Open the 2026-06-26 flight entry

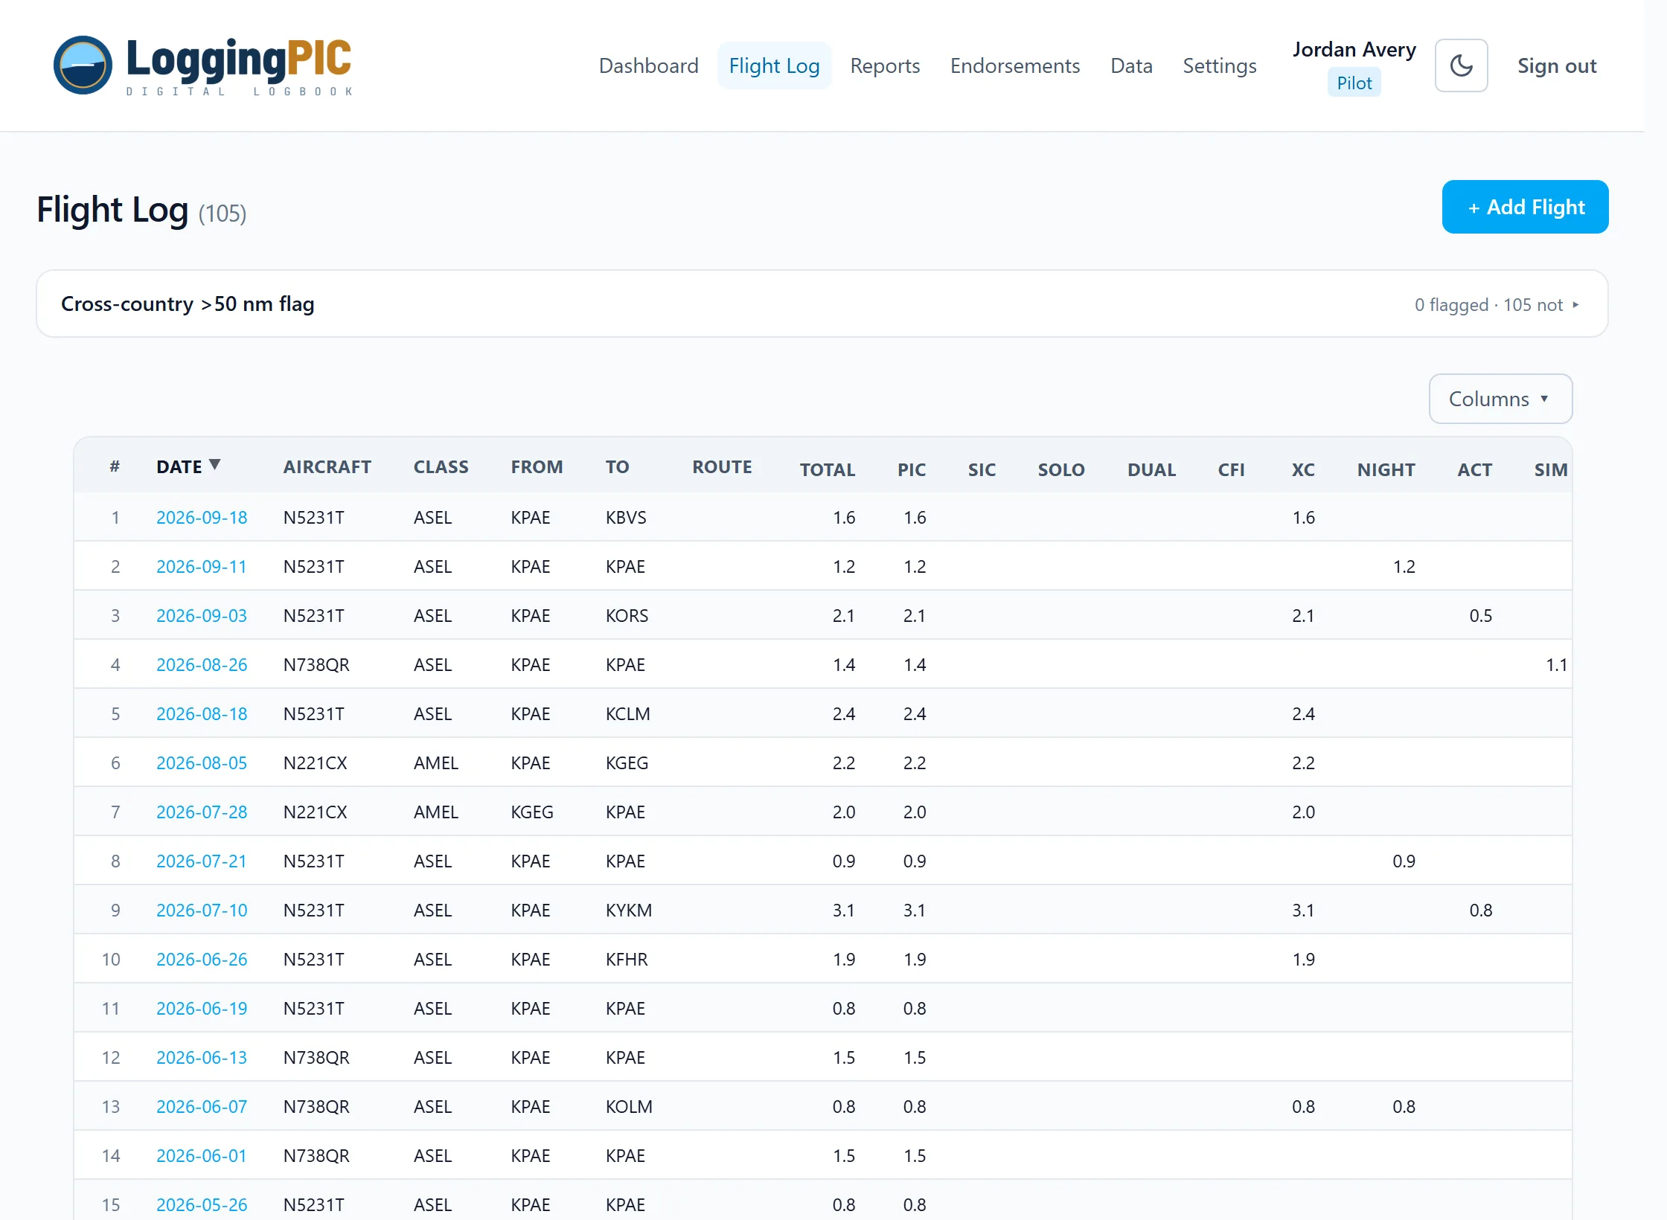(x=202, y=959)
